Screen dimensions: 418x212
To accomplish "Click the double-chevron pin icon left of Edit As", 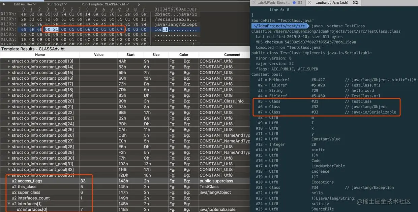I will pyautogui.click(x=3, y=4).
